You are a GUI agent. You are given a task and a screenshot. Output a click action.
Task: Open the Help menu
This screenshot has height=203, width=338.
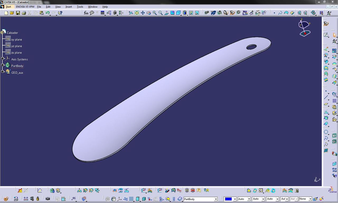pos(105,7)
